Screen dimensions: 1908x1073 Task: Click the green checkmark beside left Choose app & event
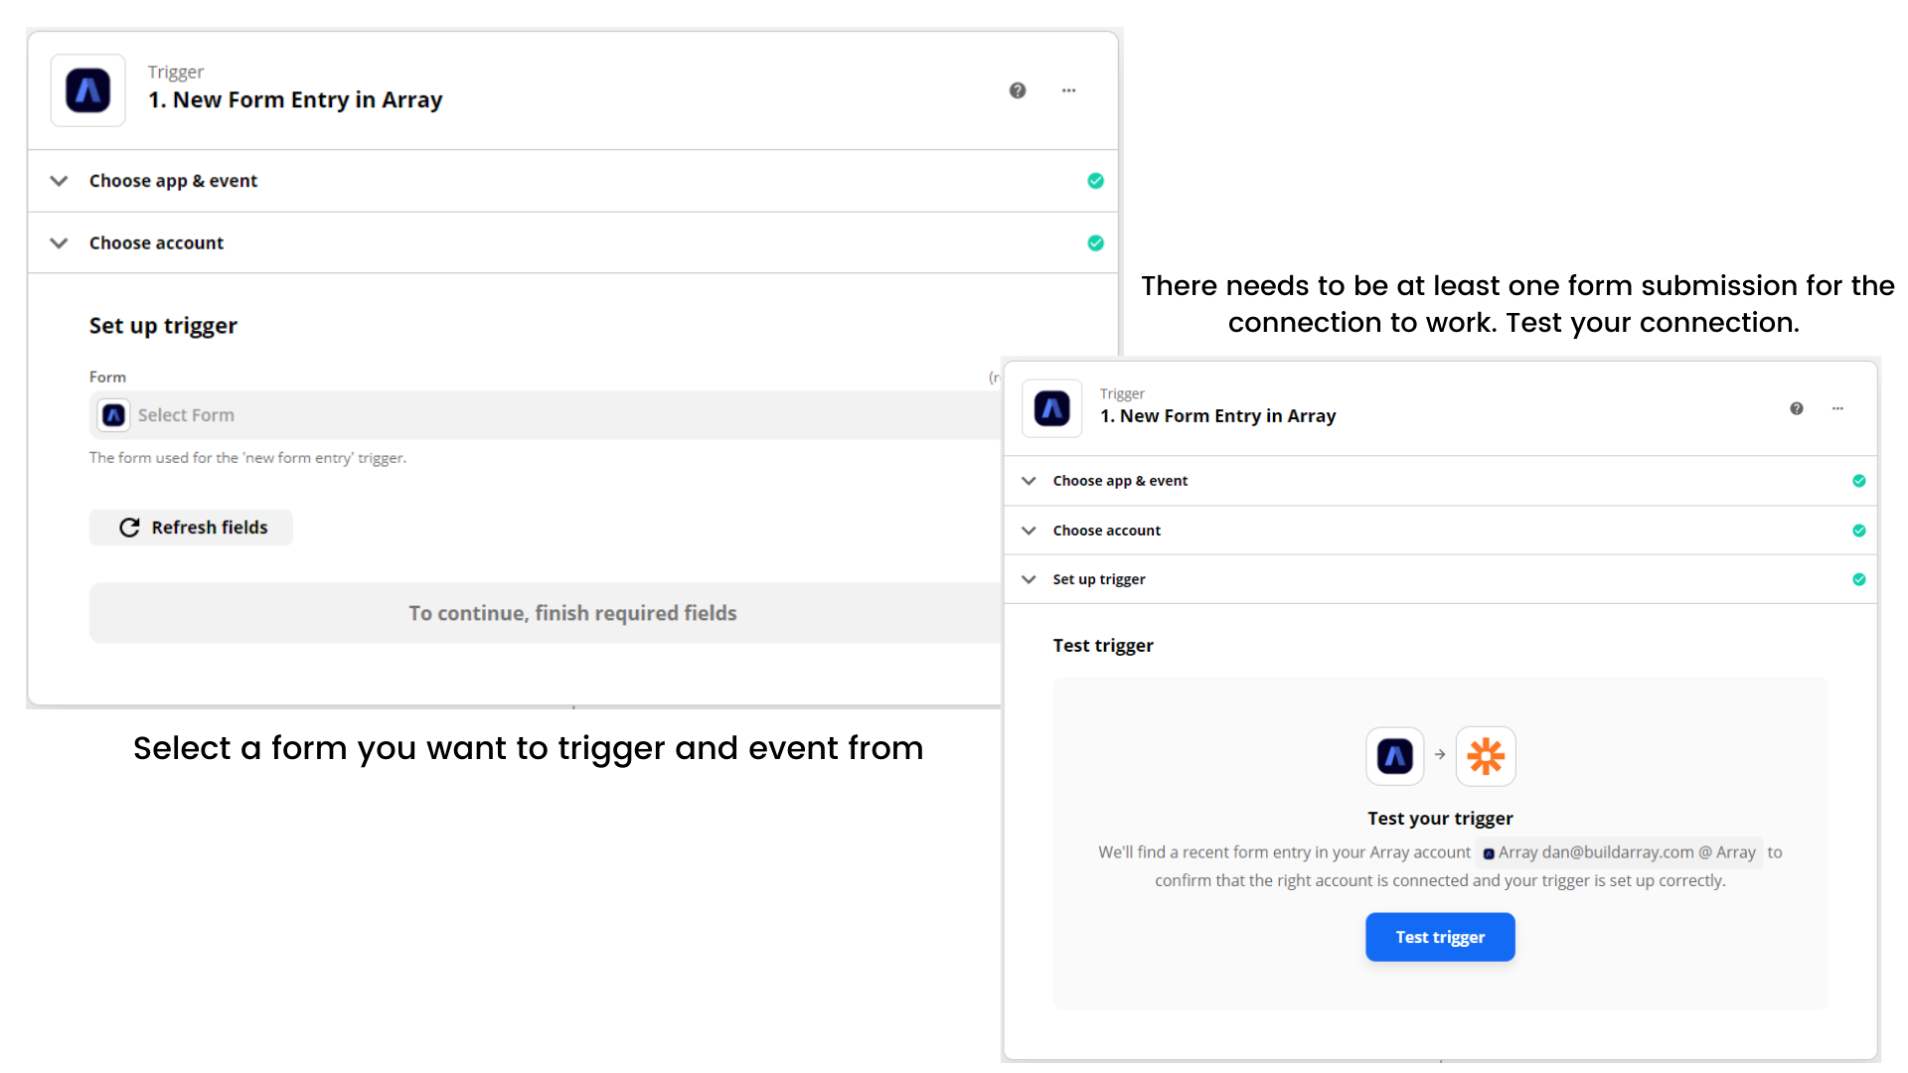click(x=1095, y=181)
